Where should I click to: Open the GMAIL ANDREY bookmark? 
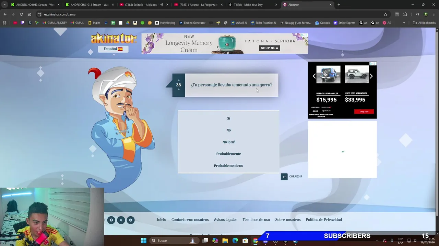[x=55, y=23]
